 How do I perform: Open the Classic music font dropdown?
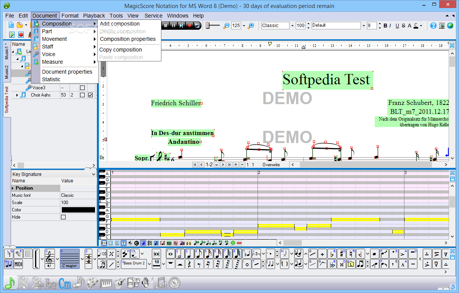coord(292,26)
